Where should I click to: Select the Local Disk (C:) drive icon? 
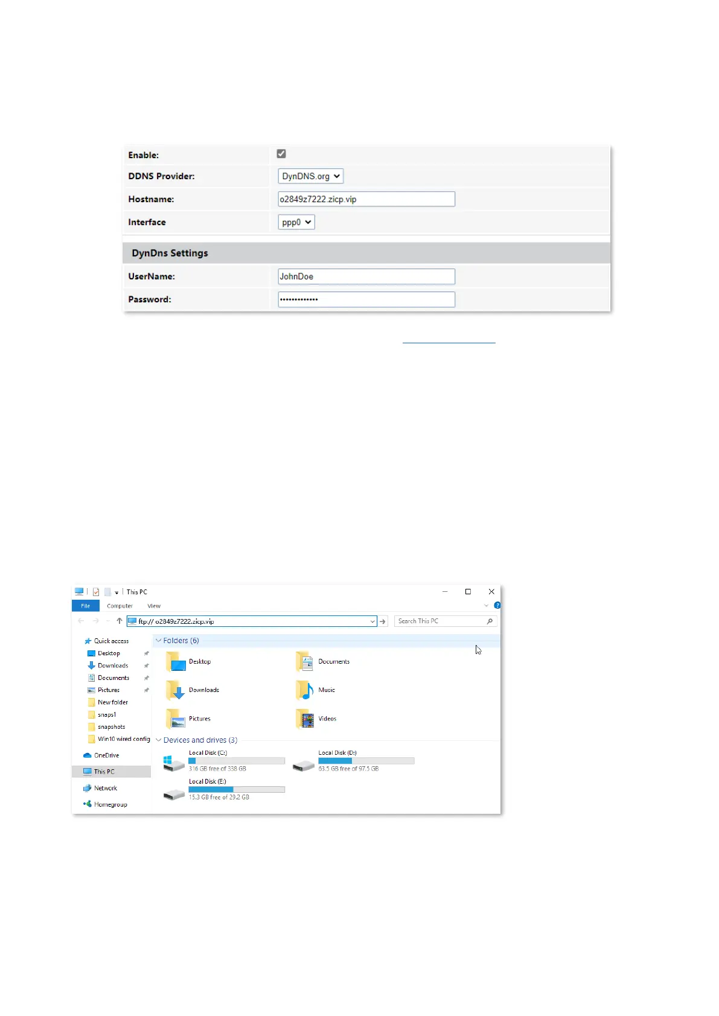click(x=174, y=763)
